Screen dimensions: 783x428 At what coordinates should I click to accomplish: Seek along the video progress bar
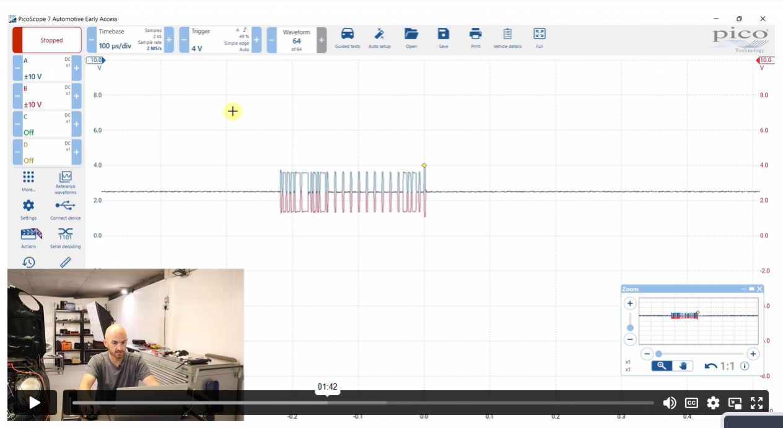pyautogui.click(x=363, y=403)
